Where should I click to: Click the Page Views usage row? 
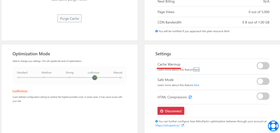(x=213, y=12)
